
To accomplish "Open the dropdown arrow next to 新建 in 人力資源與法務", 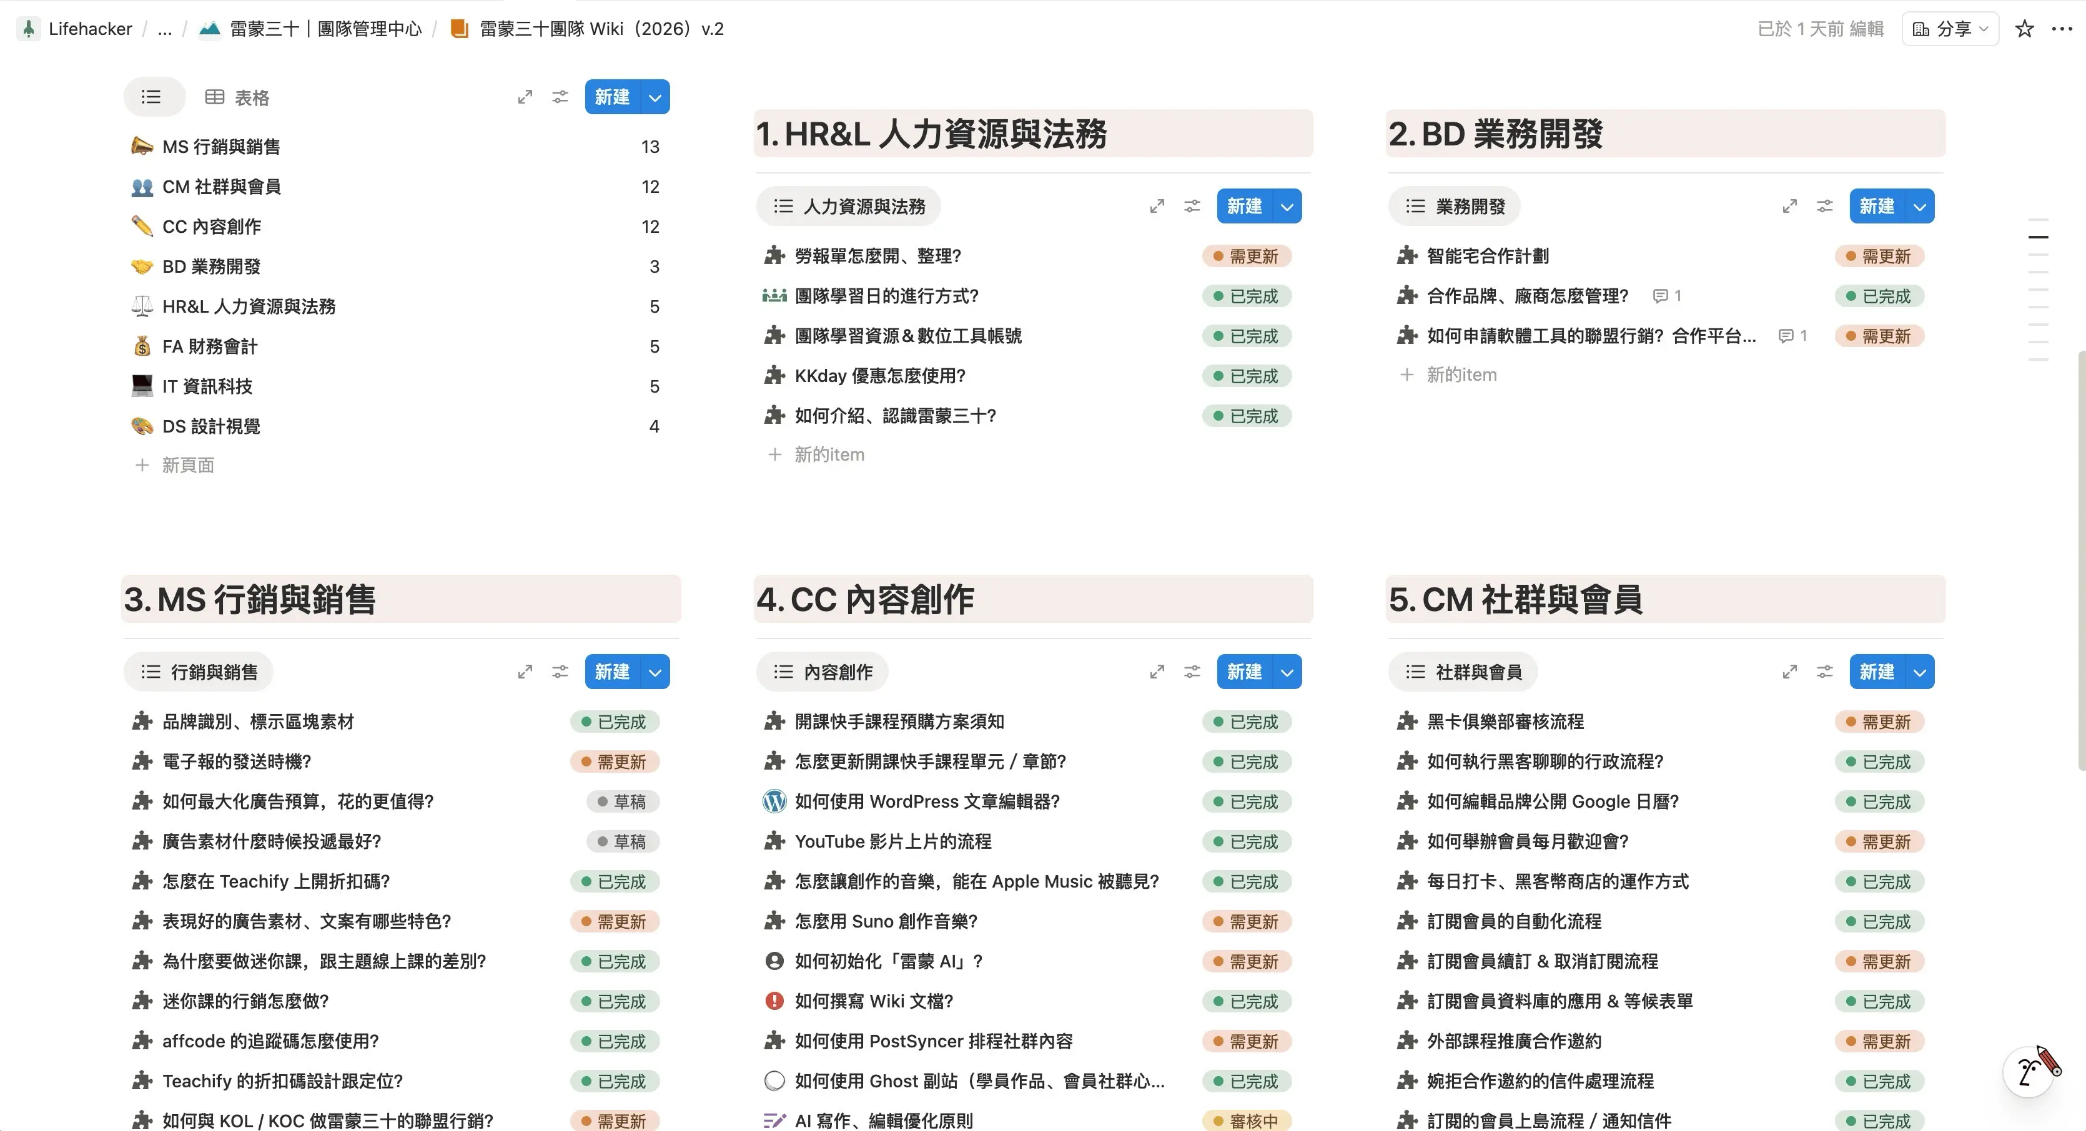I will pyautogui.click(x=1287, y=207).
